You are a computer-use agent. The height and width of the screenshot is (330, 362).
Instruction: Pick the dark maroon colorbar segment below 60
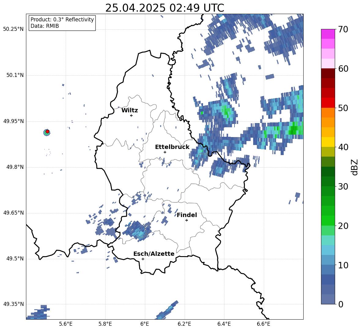(x=328, y=73)
